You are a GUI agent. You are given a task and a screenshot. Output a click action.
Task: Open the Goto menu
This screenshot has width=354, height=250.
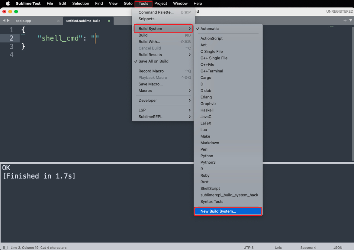tap(128, 3)
